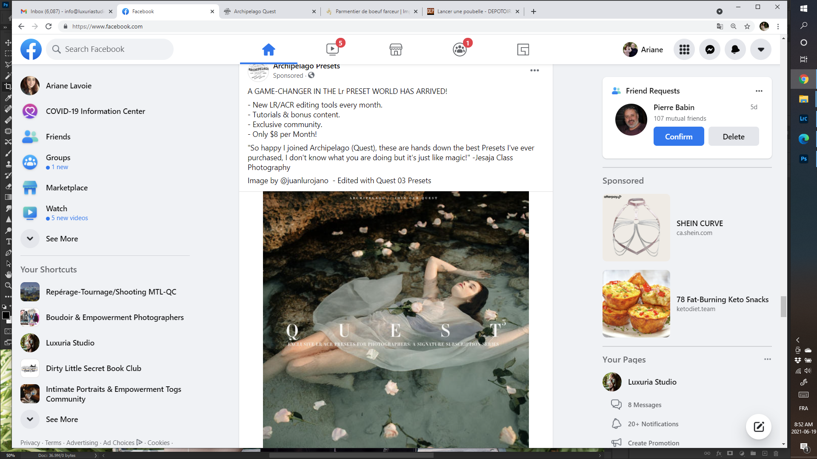Open Lightroom Classic from taskbar
The width and height of the screenshot is (817, 459).
tap(803, 119)
